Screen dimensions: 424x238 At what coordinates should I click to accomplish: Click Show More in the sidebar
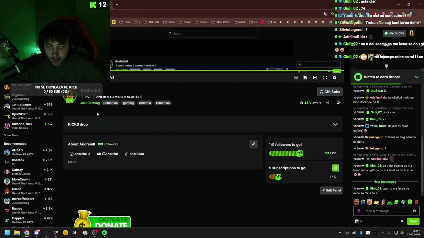point(11,135)
